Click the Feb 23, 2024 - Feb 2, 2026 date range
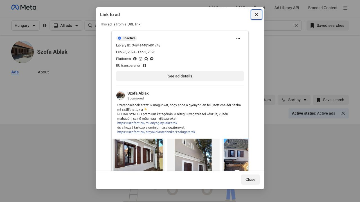 [x=136, y=52]
